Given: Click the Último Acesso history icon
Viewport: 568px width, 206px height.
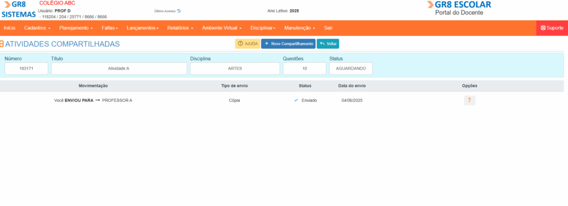Looking at the screenshot, I should tap(179, 11).
